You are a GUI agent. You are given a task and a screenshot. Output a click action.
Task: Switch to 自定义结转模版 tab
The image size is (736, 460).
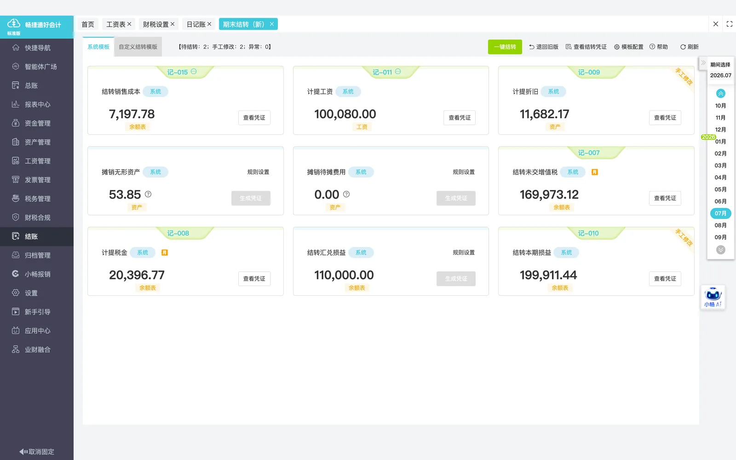coord(138,47)
